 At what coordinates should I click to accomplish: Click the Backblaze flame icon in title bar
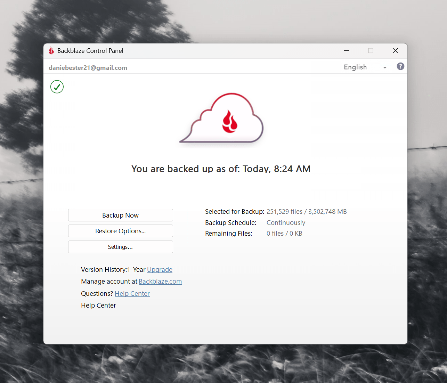51,51
